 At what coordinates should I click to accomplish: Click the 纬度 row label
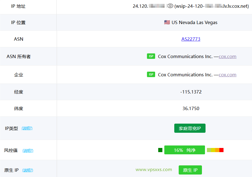click(x=19, y=109)
